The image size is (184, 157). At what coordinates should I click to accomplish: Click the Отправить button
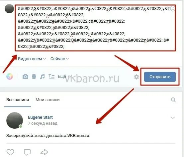160,77
